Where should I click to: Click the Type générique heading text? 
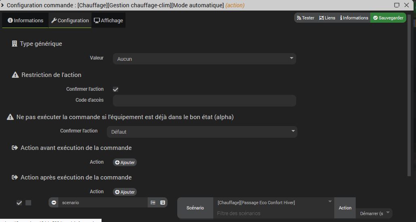point(41,44)
